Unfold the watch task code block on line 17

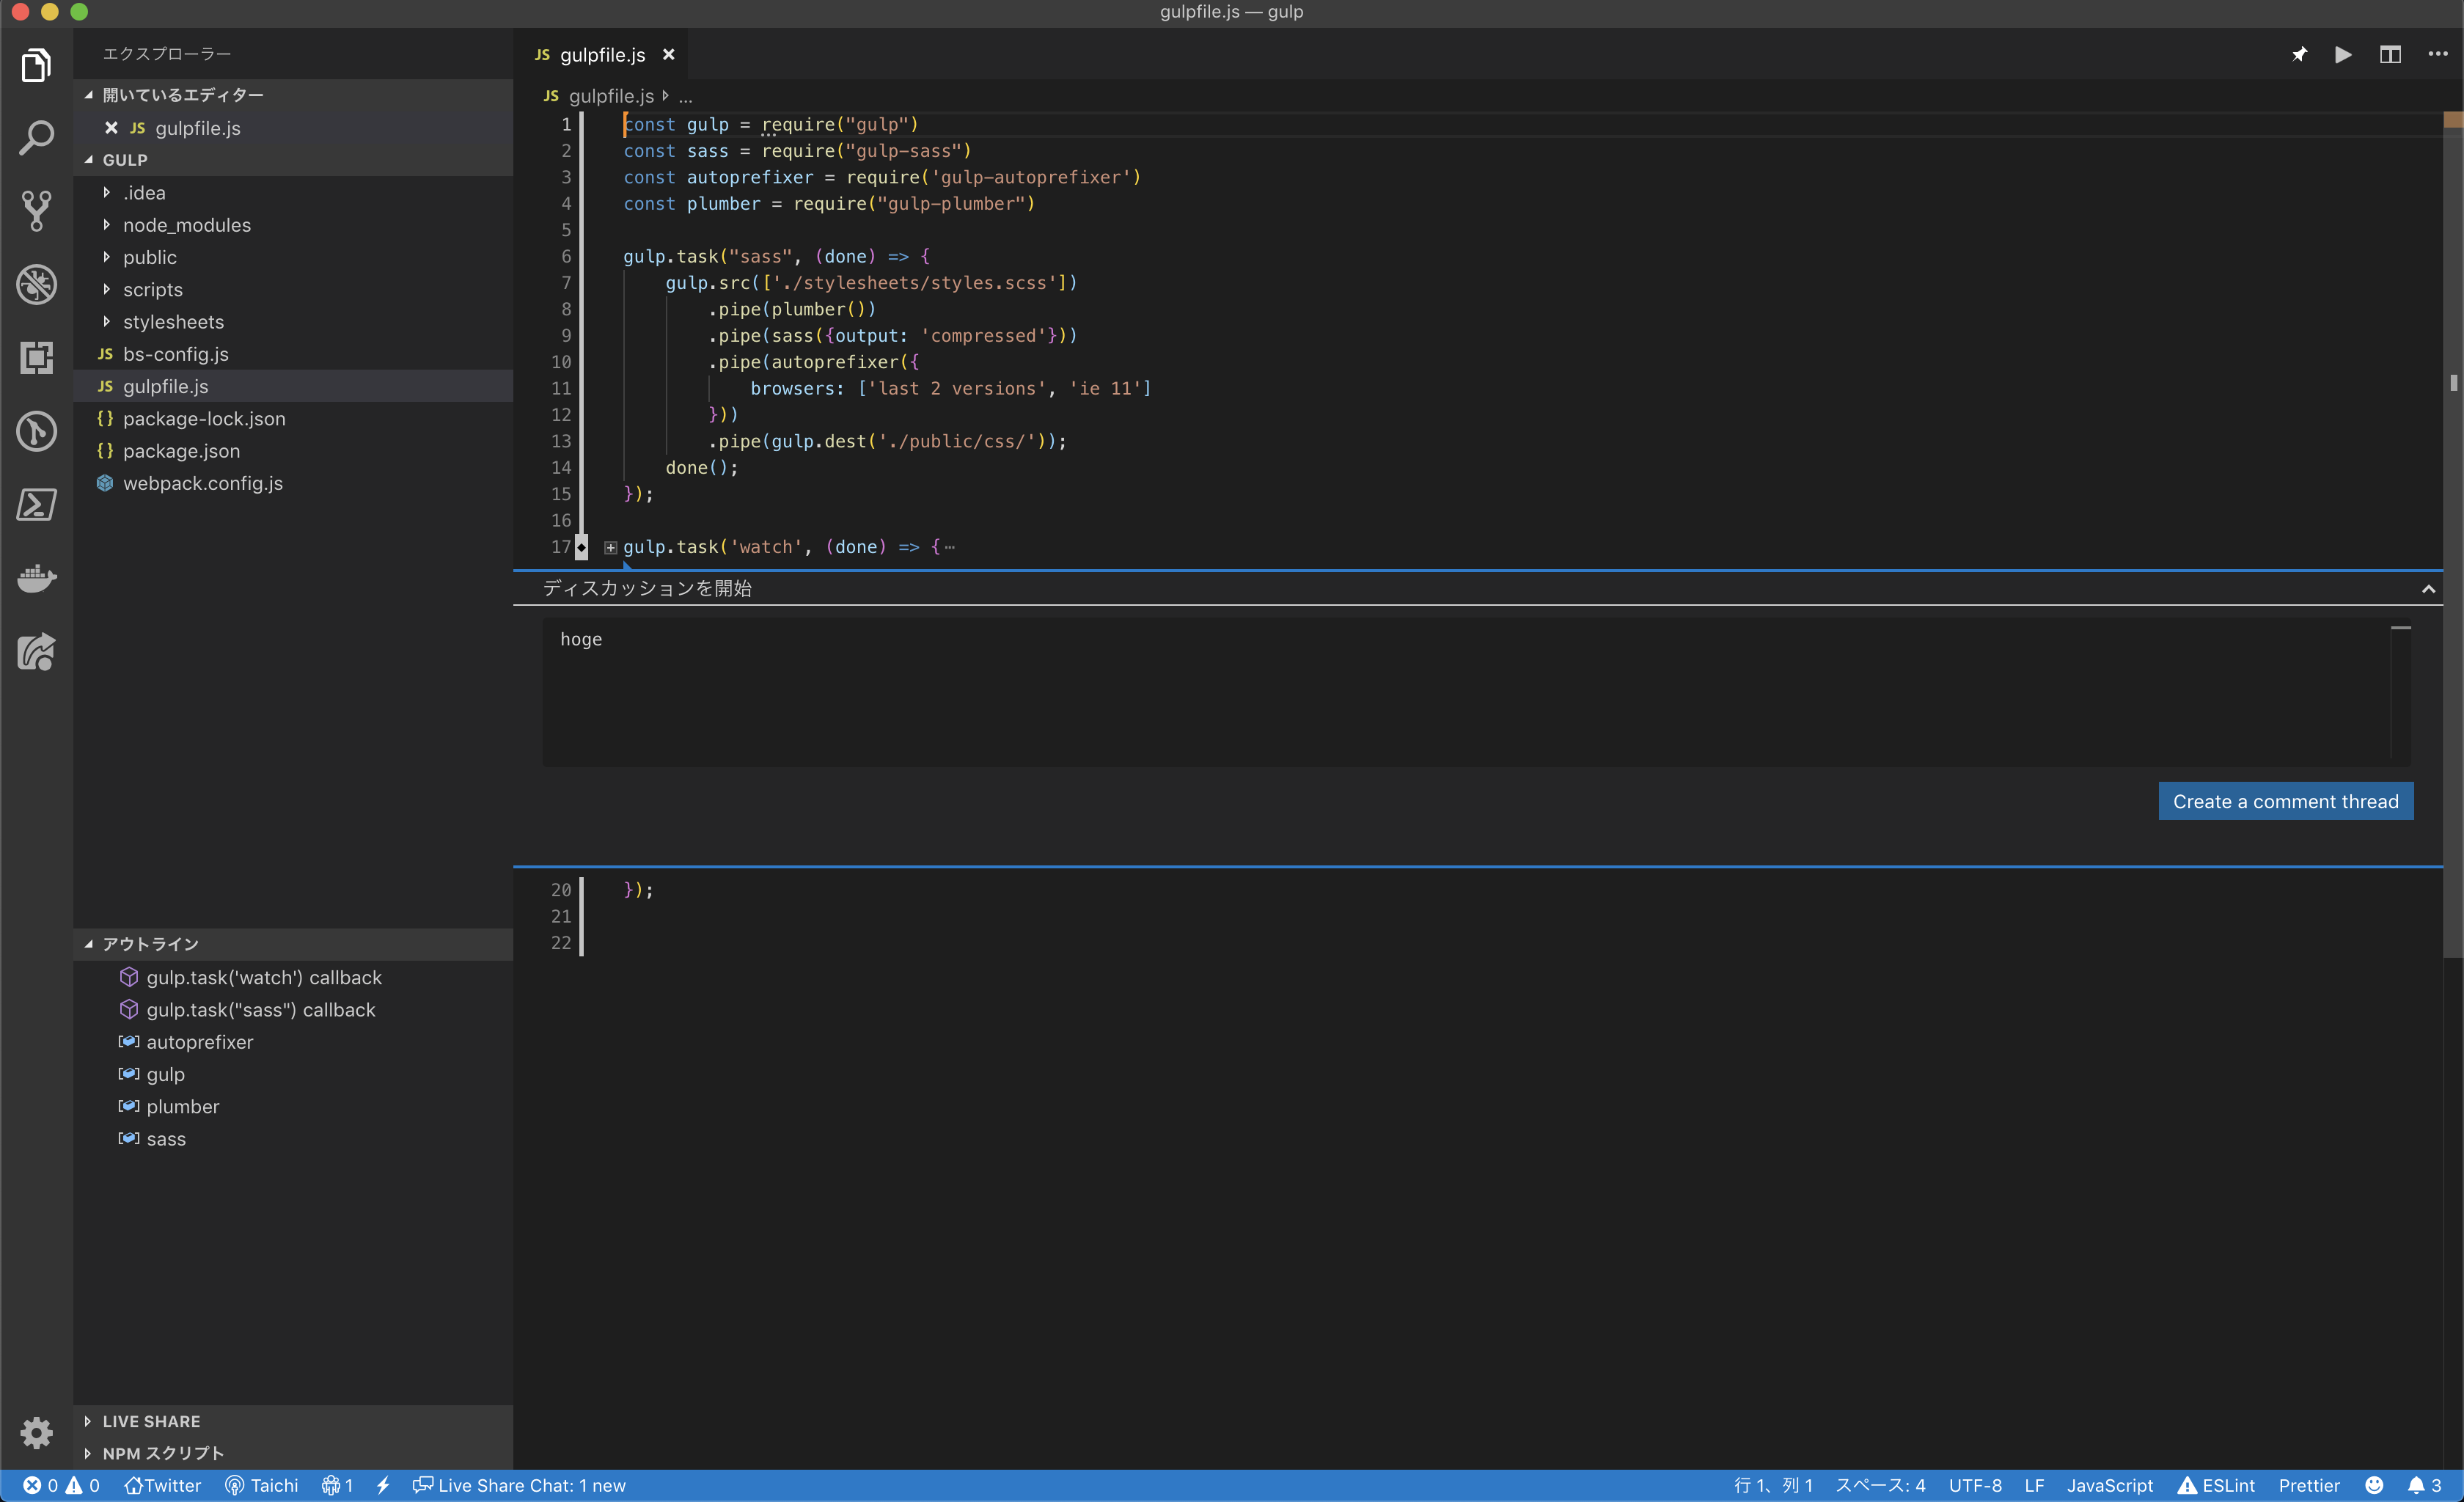click(610, 547)
